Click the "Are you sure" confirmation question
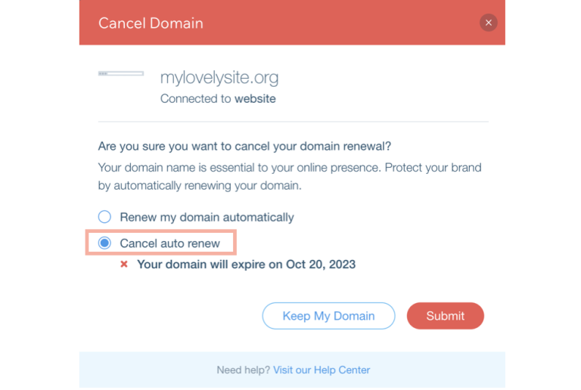 point(244,145)
